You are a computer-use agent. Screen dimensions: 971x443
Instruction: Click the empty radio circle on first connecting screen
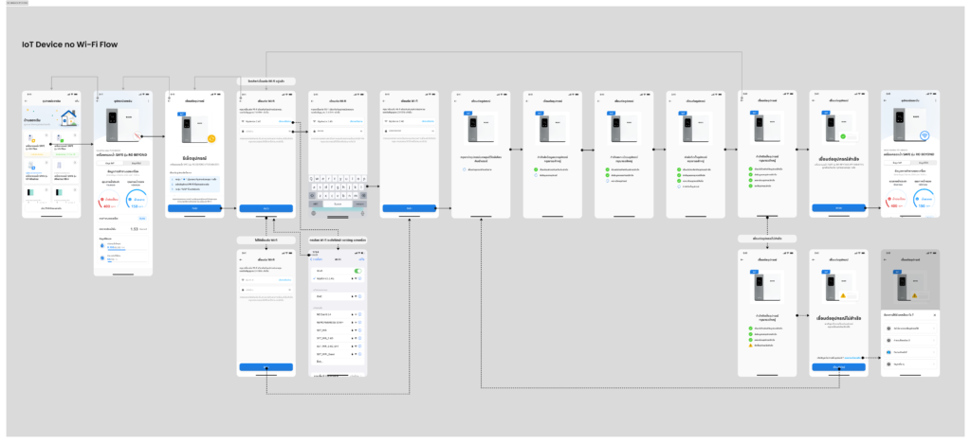[x=465, y=169]
